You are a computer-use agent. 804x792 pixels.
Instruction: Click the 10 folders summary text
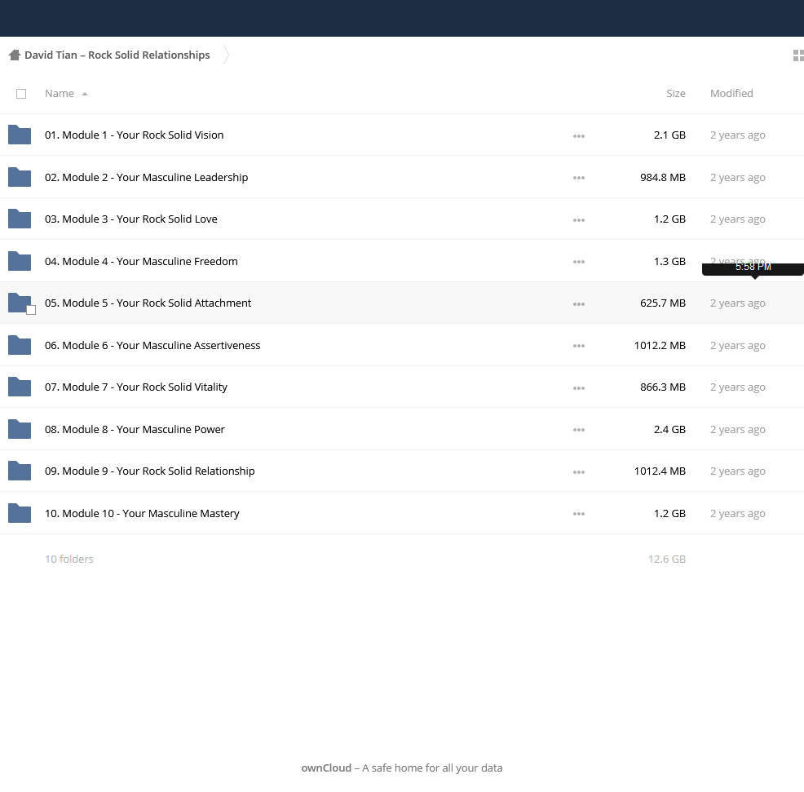click(68, 559)
